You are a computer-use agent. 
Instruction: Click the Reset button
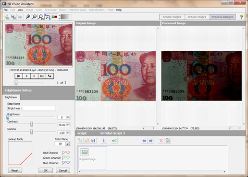[x=15, y=170]
